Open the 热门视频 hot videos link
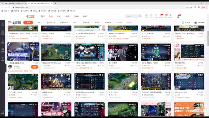 tap(186, 23)
